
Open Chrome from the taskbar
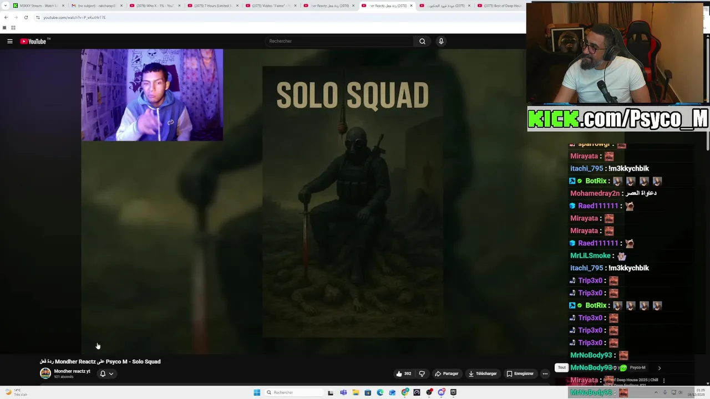pyautogui.click(x=405, y=392)
